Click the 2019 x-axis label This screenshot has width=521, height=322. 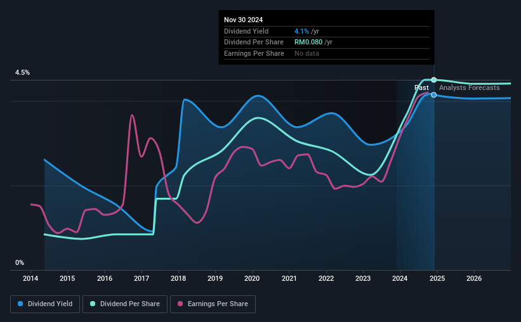click(x=215, y=278)
